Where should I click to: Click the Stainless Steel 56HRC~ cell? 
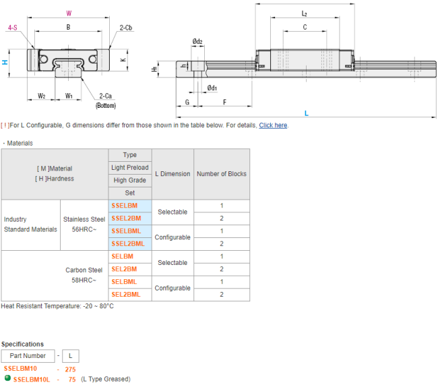pos(84,225)
